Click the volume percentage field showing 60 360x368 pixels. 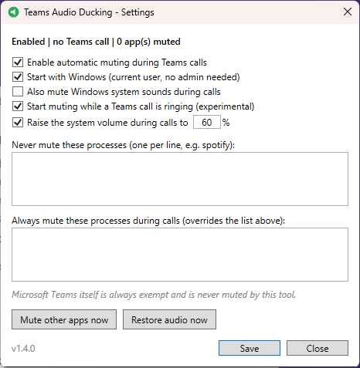(207, 122)
